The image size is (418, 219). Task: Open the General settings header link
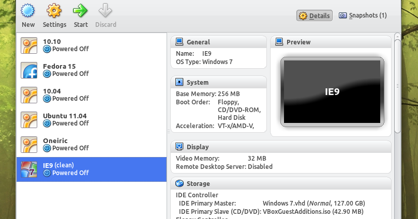[x=198, y=42]
